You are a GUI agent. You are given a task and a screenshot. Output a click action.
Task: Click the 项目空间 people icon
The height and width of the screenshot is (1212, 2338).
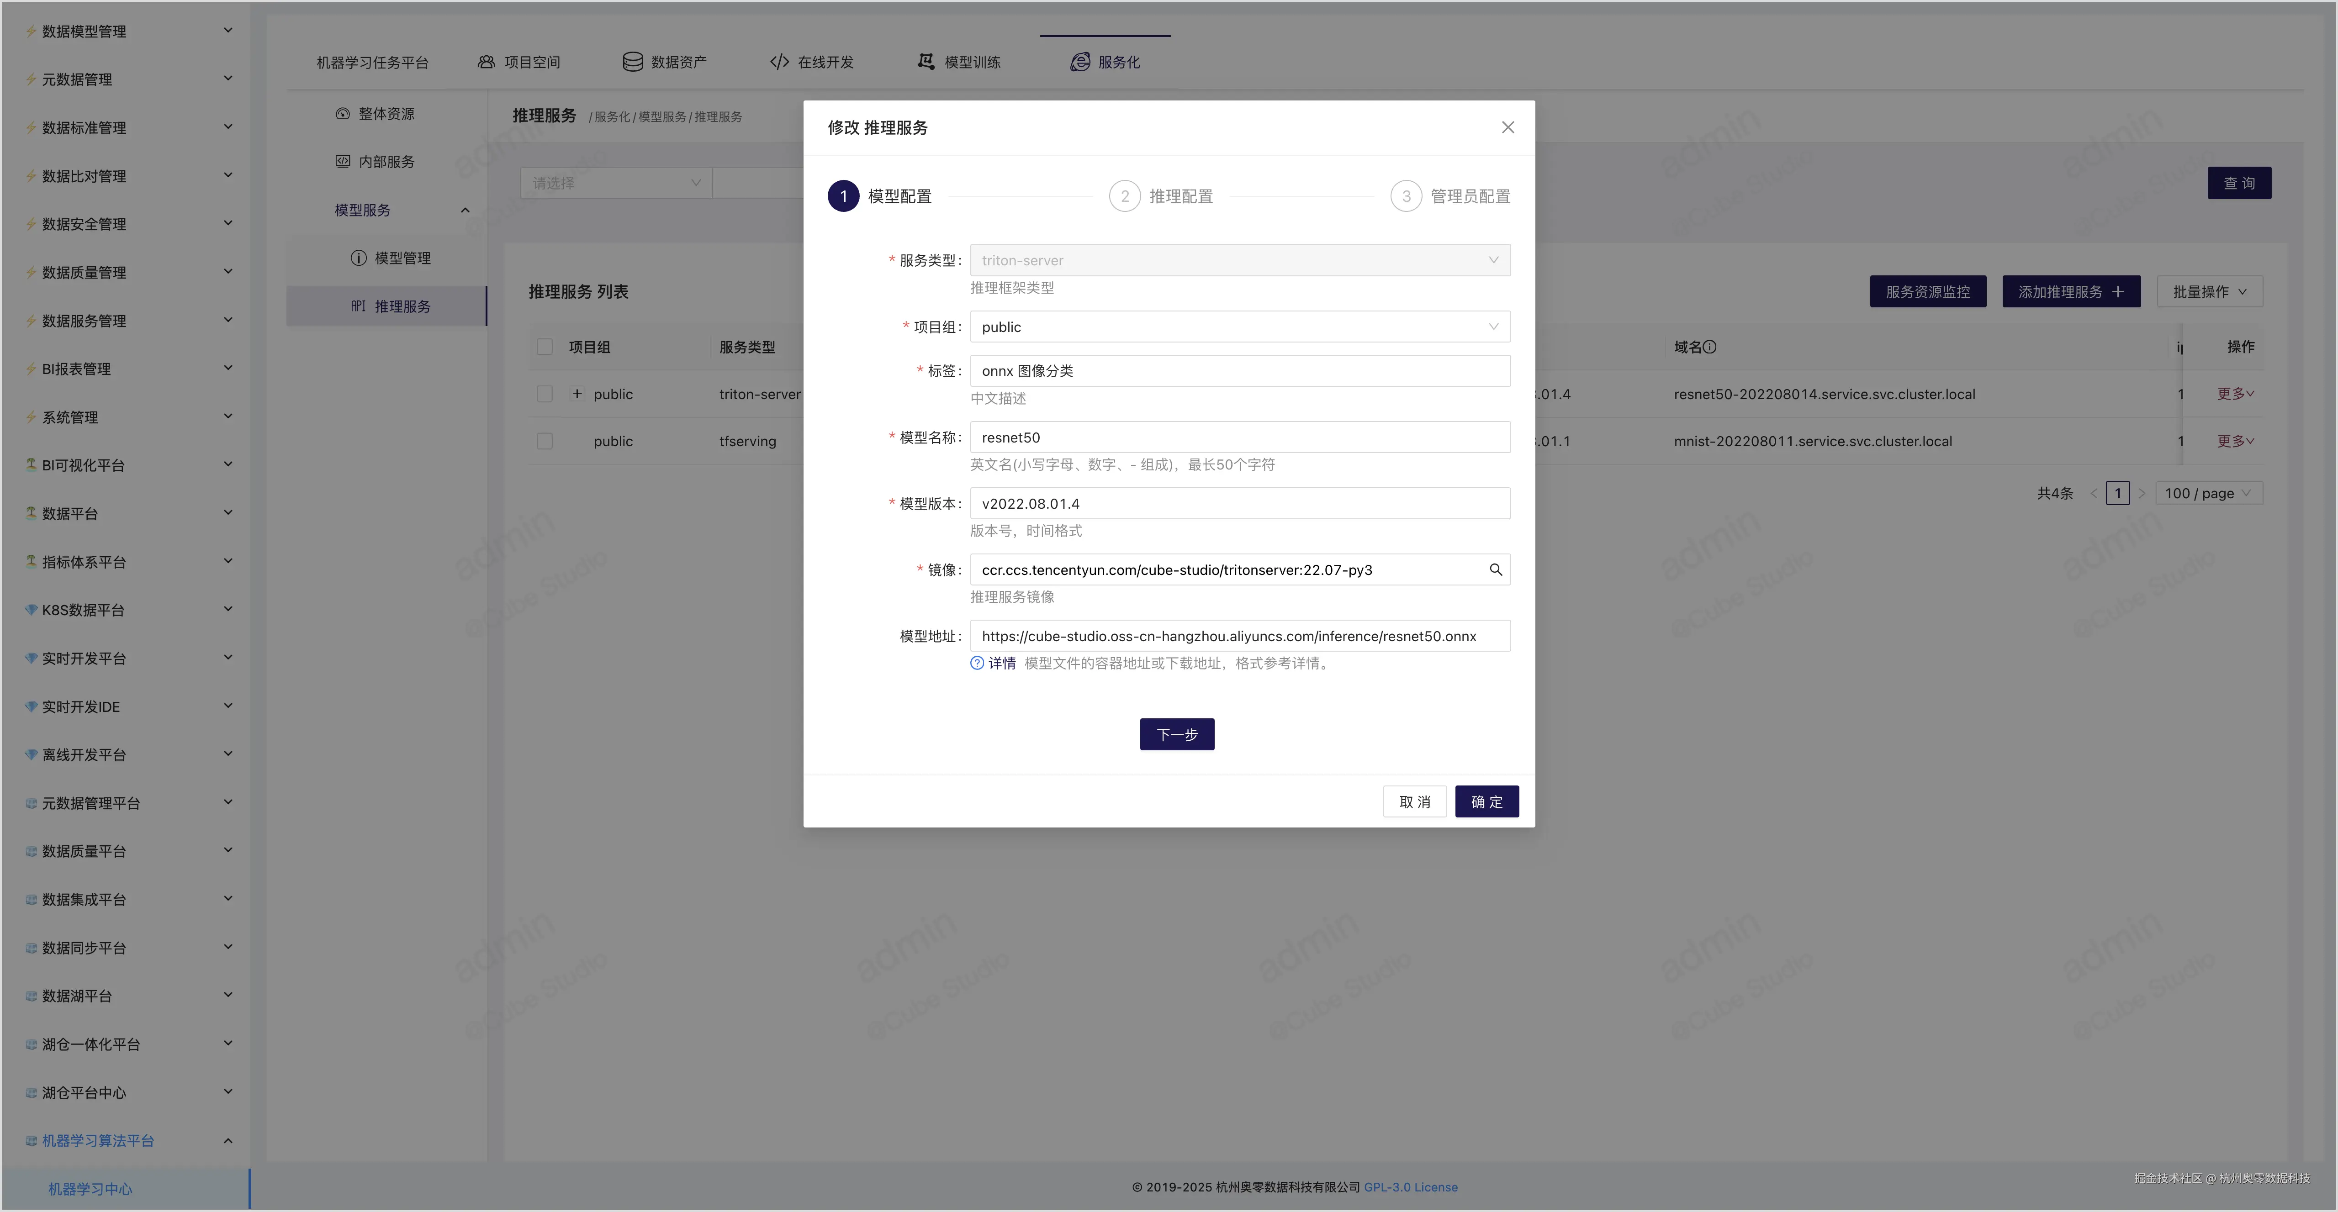(x=487, y=62)
